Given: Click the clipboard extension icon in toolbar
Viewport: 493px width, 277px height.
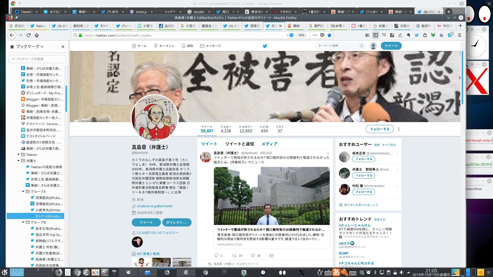Looking at the screenshot, I should click(425, 35).
